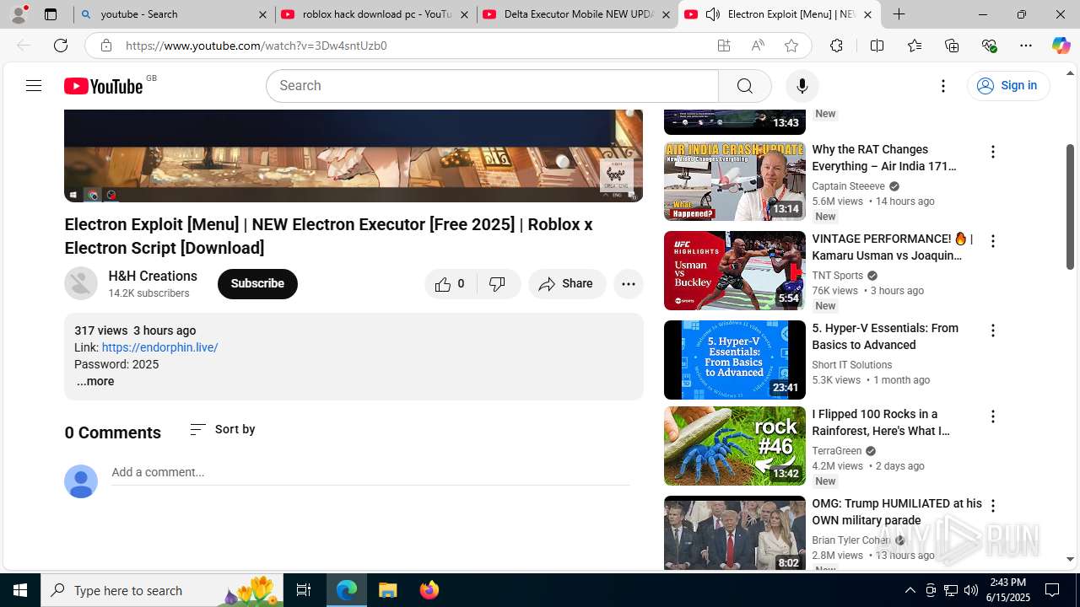Screen dimensions: 1080x607
Task: Open the notification center
Action: tap(1052, 590)
